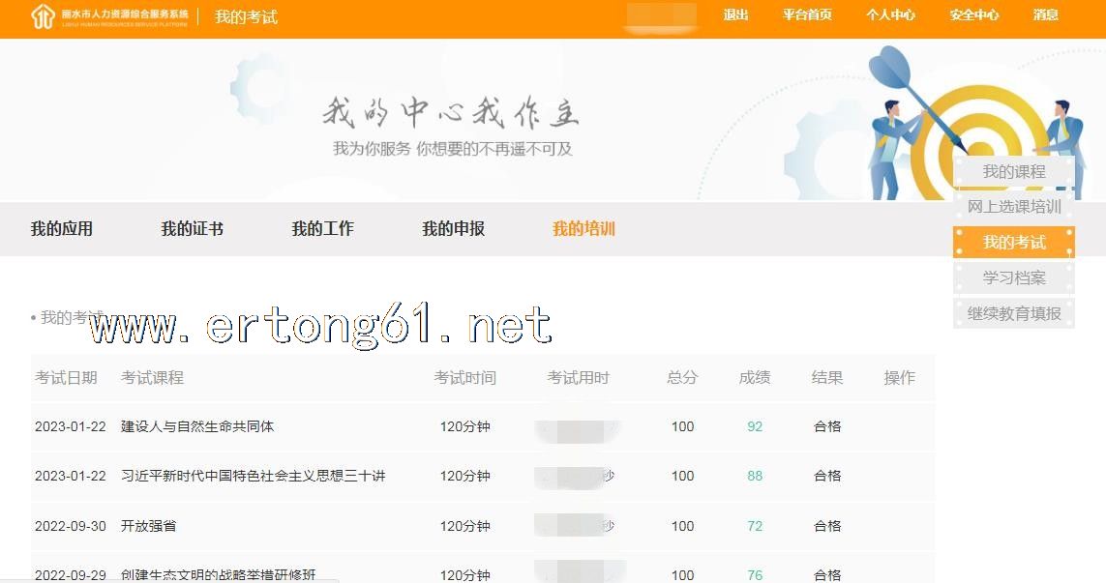Screen dimensions: 1106x583
Task: Switch to 我的应用 tab
Action: click(61, 229)
